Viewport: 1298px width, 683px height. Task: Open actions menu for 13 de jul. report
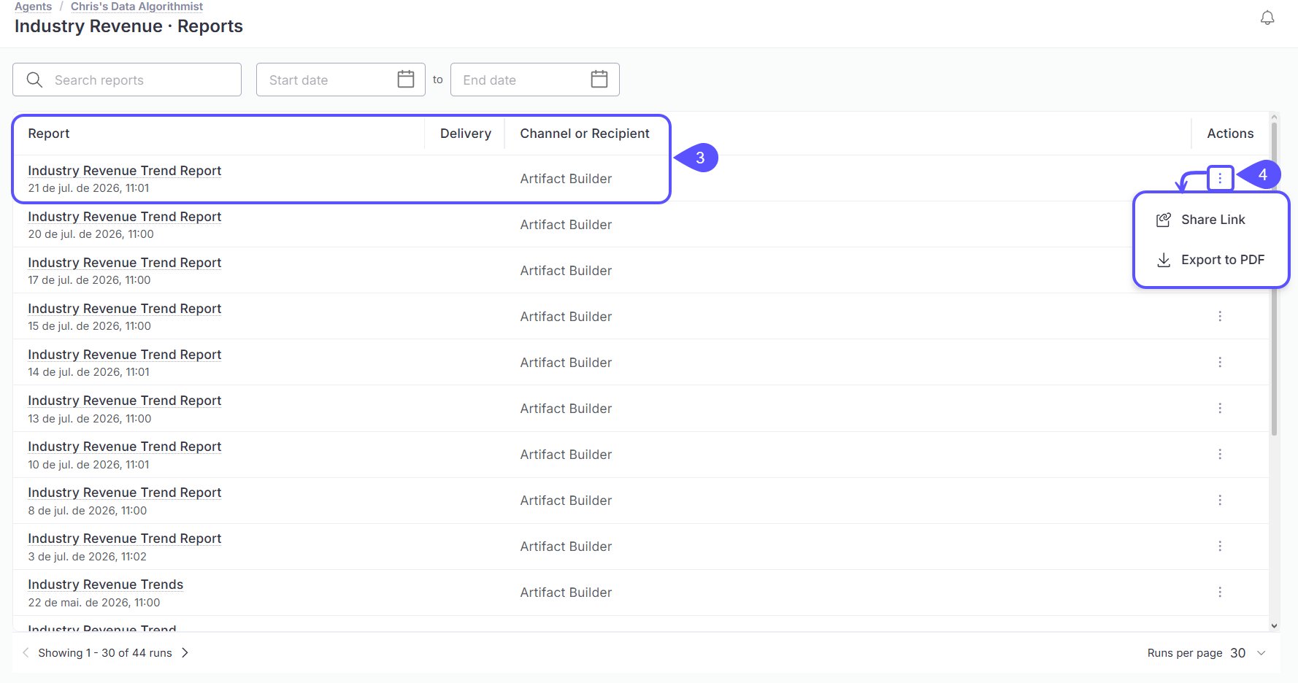[x=1220, y=408]
